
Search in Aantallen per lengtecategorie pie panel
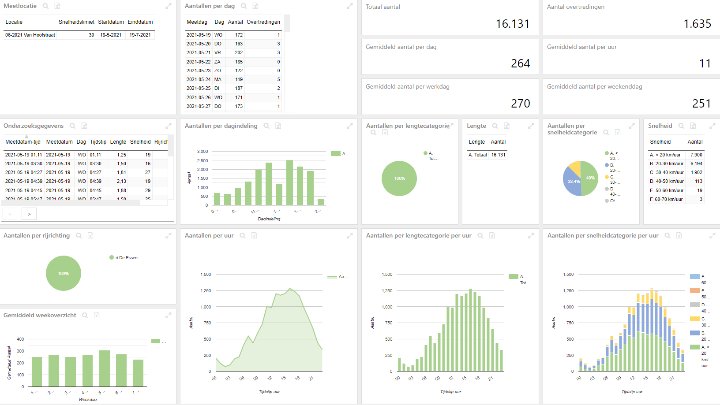[x=373, y=133]
